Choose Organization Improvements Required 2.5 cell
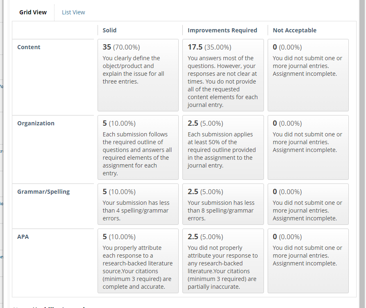Image resolution: width=366 pixels, height=308 pixels. coord(223,147)
